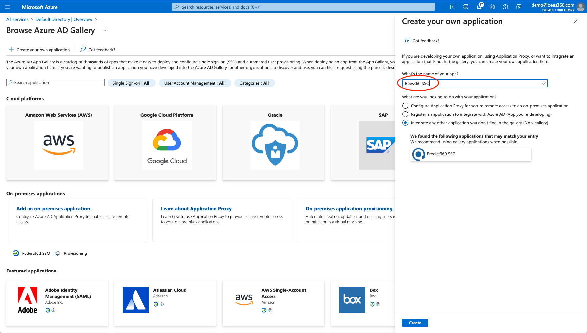Viewport: 587px width, 333px height.
Task: Open Directories and subscriptions filter icon
Action: coord(466,7)
